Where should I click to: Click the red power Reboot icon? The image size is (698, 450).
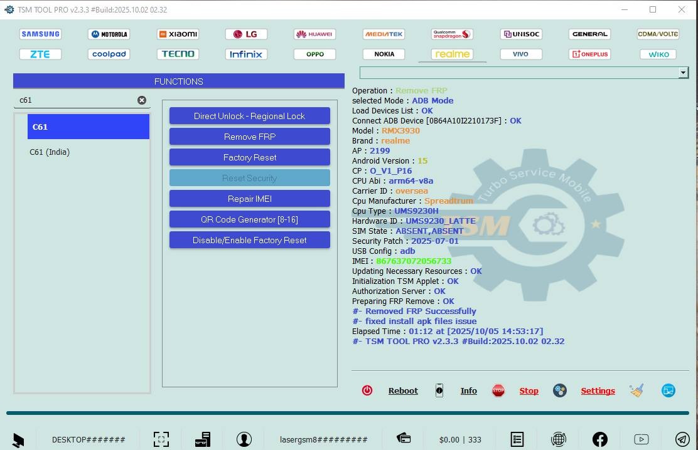[x=367, y=390]
